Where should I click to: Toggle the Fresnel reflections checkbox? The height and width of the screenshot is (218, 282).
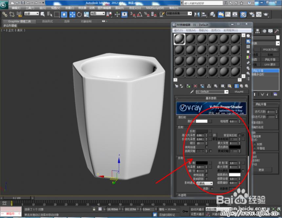(239, 135)
